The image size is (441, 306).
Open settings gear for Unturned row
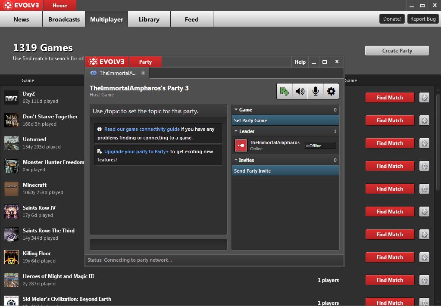425,143
